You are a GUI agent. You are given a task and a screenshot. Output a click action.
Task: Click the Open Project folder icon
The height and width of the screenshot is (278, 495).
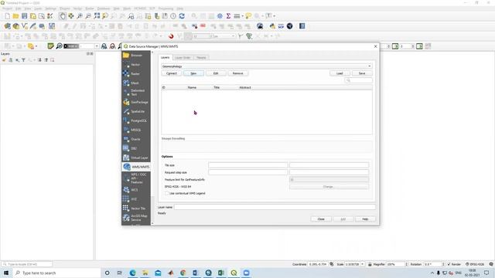point(15,16)
